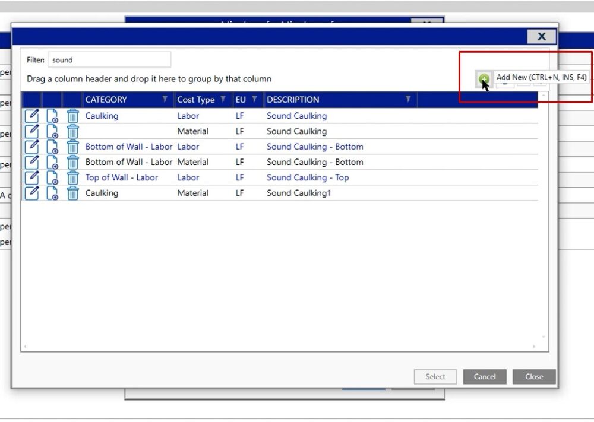
Task: Copy the Sound Caulking1 row
Action: (x=52, y=193)
